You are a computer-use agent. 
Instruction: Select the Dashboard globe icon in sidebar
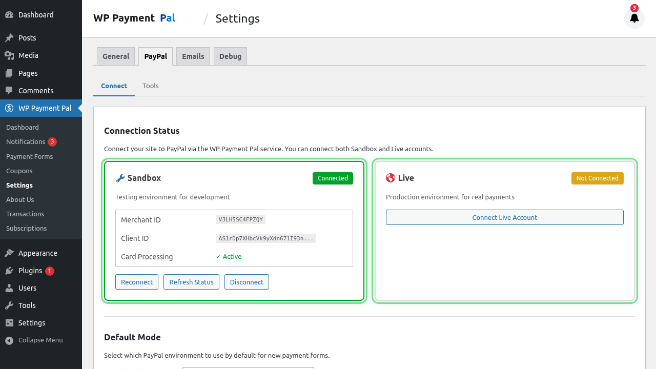(x=9, y=14)
